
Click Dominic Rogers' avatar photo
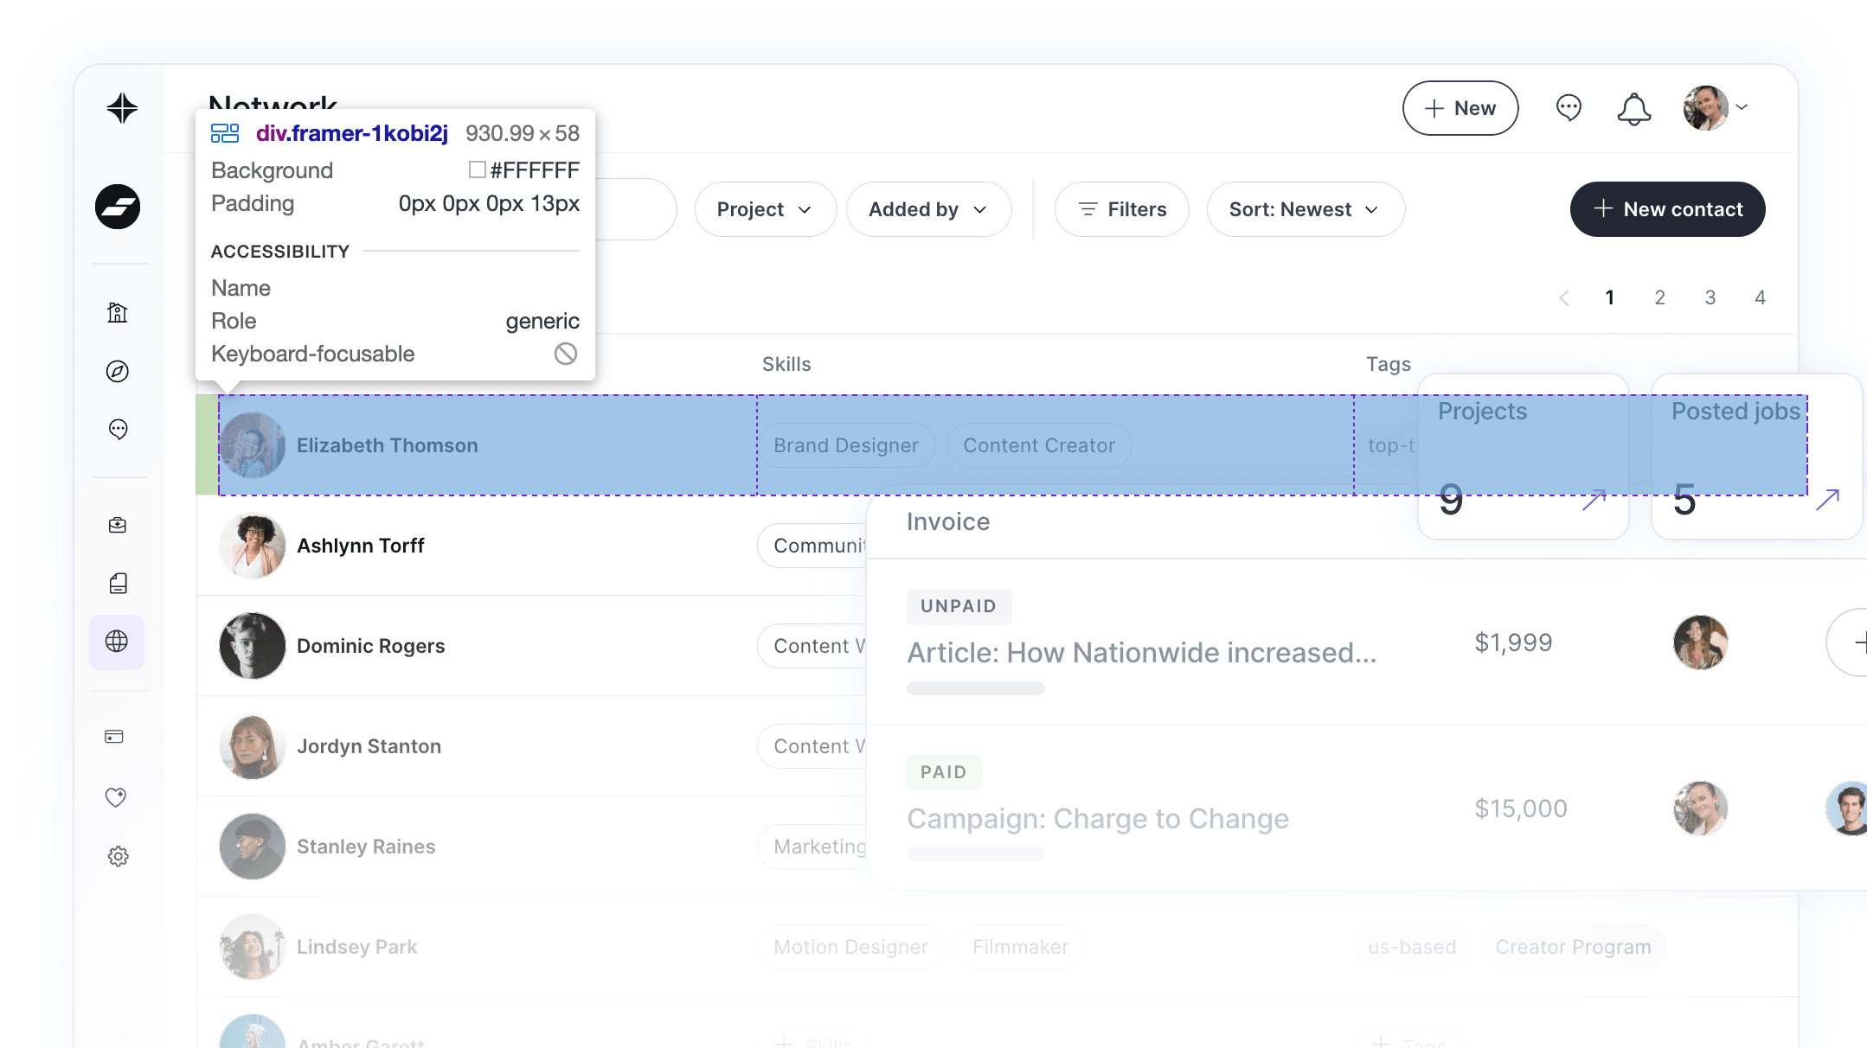(253, 646)
